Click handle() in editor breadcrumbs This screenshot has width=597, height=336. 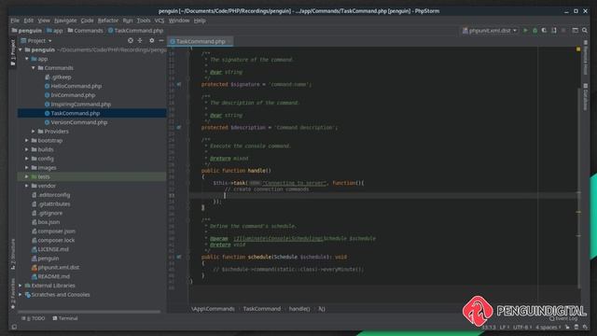(299, 309)
